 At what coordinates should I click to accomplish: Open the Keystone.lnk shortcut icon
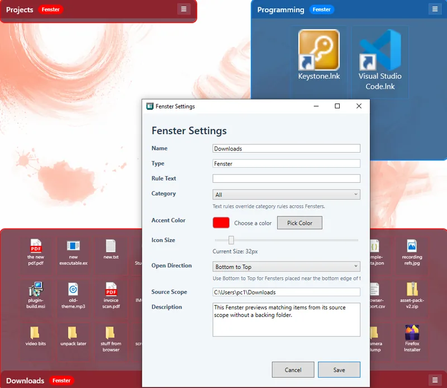[318, 55]
